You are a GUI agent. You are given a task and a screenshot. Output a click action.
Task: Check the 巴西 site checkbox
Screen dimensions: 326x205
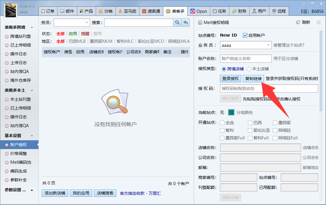point(250,123)
